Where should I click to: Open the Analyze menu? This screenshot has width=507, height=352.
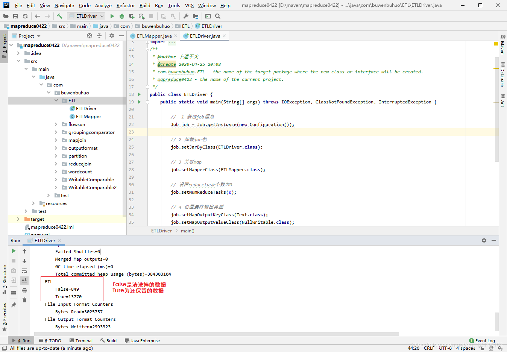(x=103, y=5)
